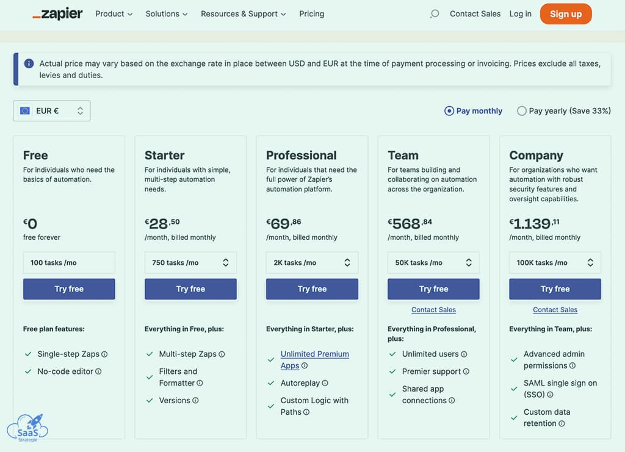This screenshot has width=625, height=452.
Task: Click Try free under Starter plan
Action: [190, 289]
